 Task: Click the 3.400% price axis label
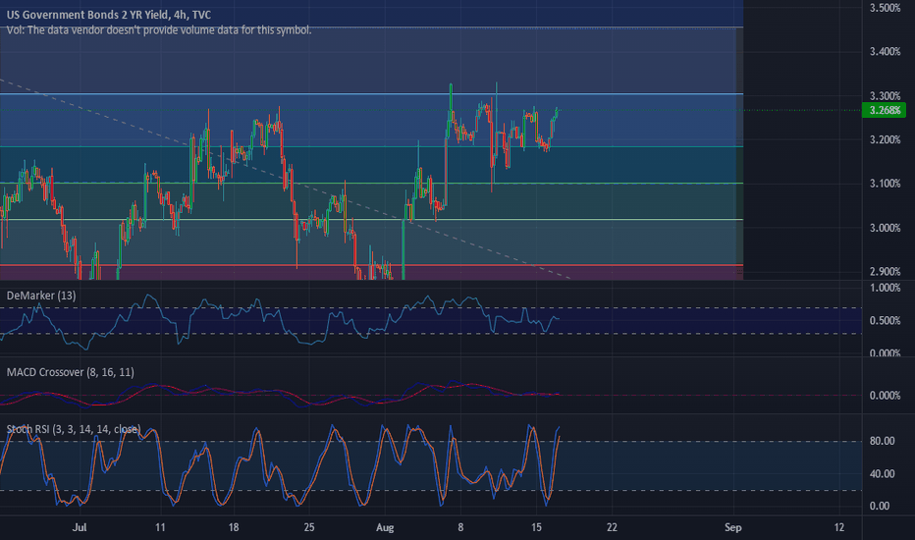[x=885, y=51]
